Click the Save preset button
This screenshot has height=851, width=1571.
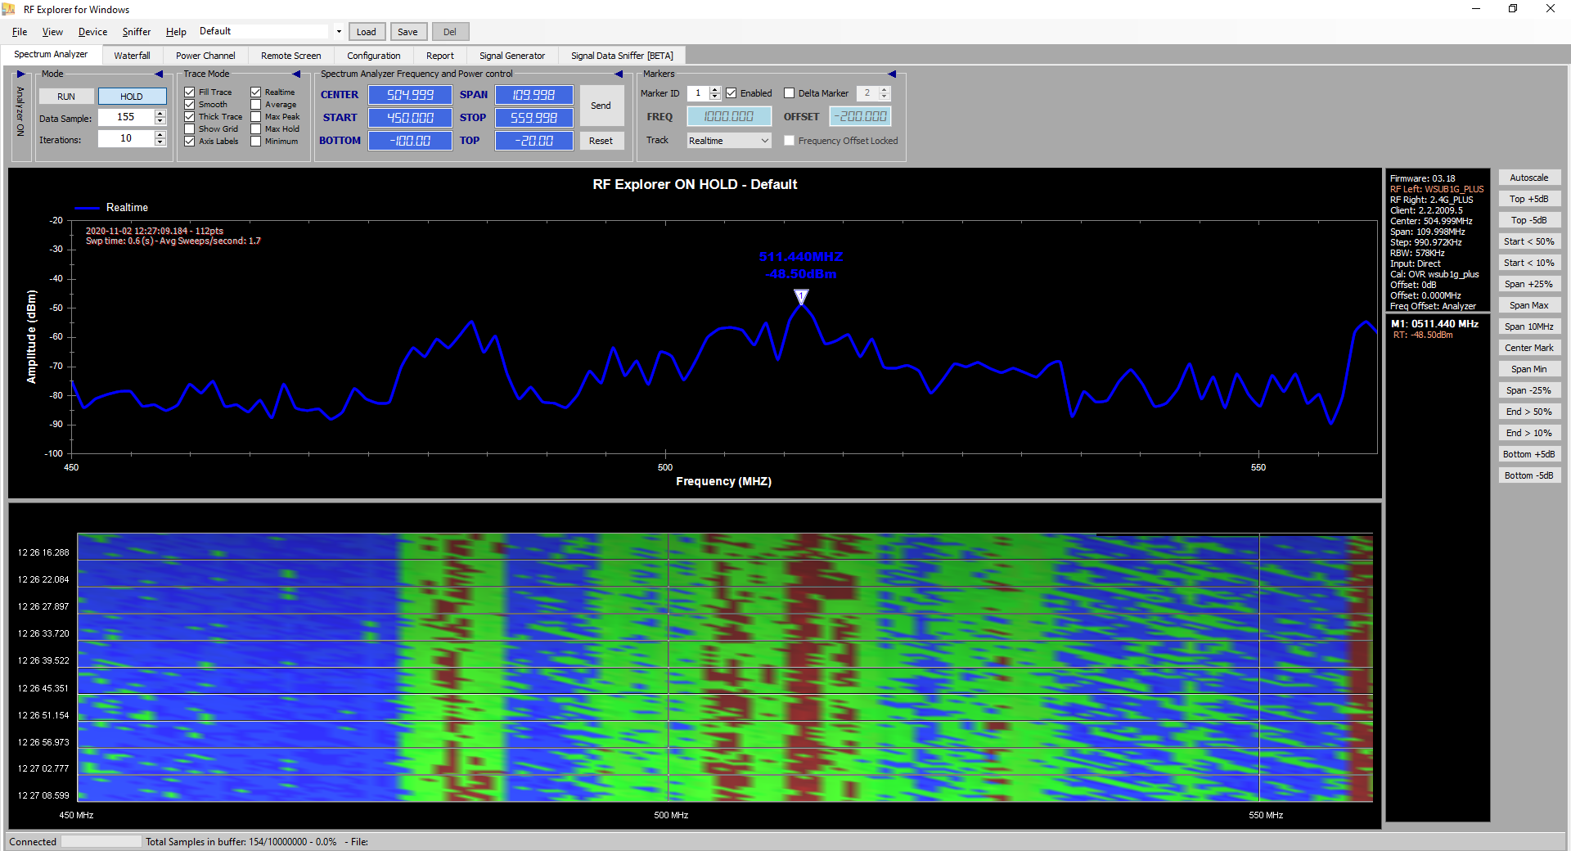407,32
